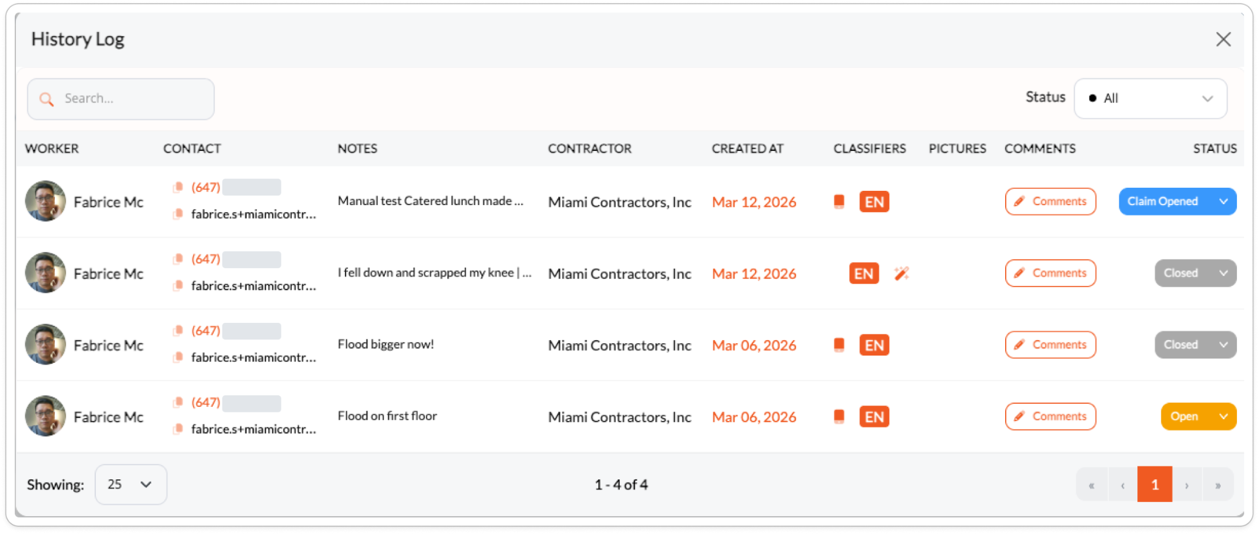Viewport: 1259px width, 534px height.
Task: Open Comments for Flood on first floor
Action: (1050, 416)
